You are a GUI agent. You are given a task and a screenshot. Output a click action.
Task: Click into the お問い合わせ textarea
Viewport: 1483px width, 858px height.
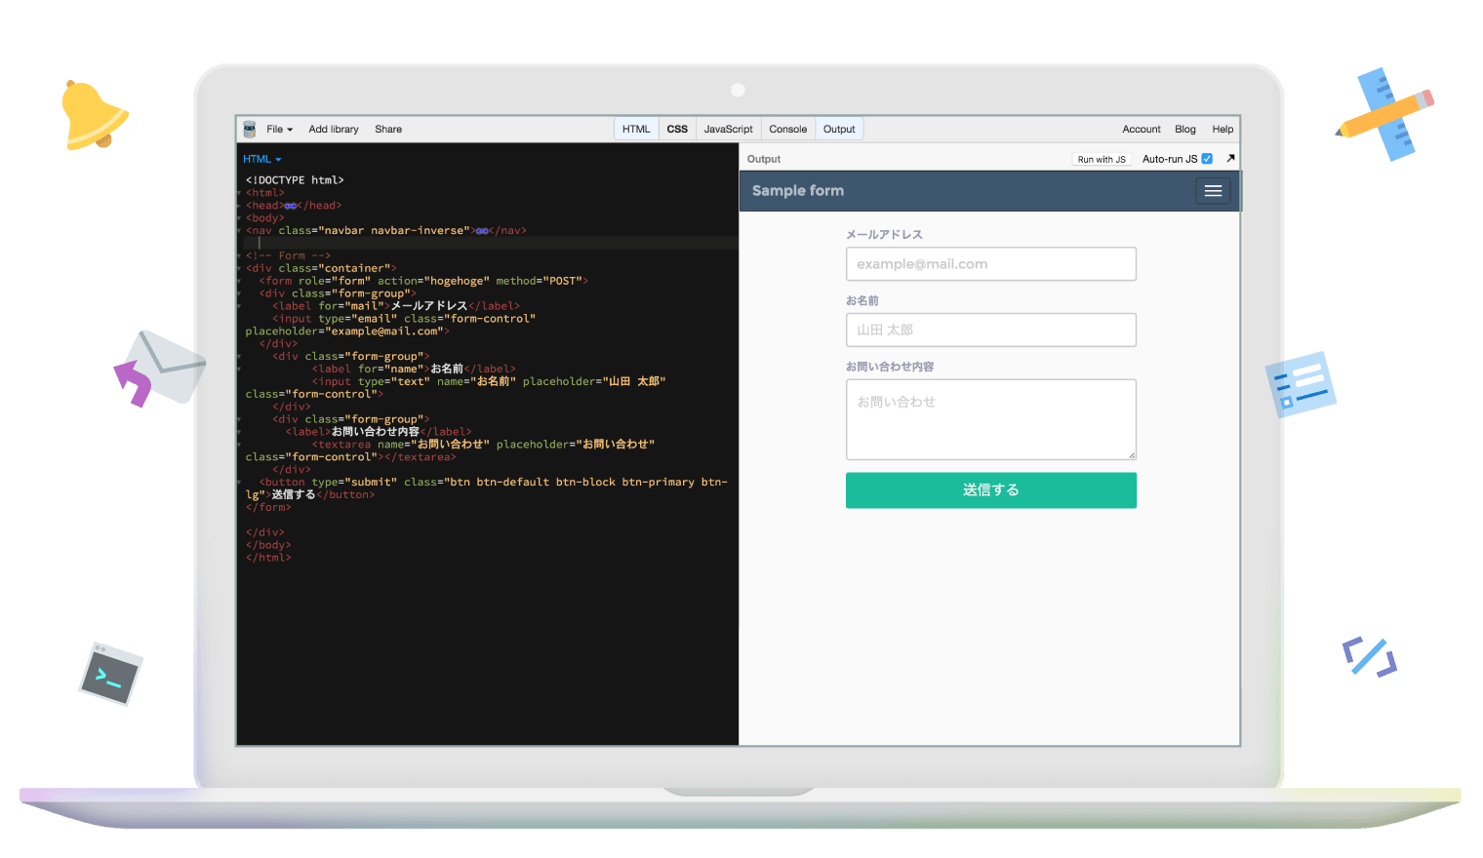coord(991,419)
